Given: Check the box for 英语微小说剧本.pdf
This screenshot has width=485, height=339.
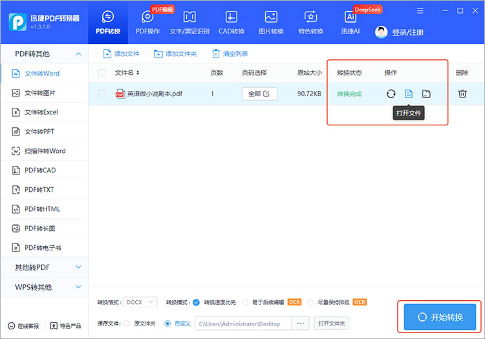Looking at the screenshot, I should point(102,94).
